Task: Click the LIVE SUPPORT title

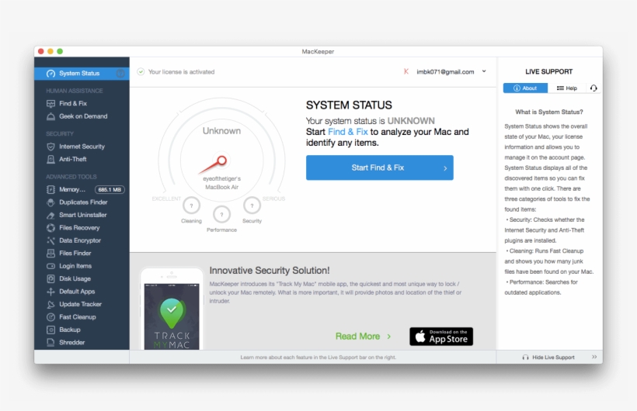Action: (x=549, y=72)
